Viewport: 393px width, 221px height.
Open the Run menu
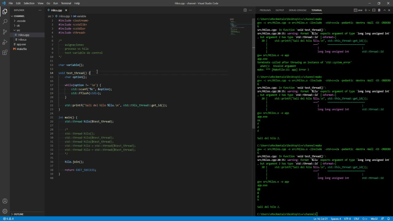pyautogui.click(x=56, y=3)
